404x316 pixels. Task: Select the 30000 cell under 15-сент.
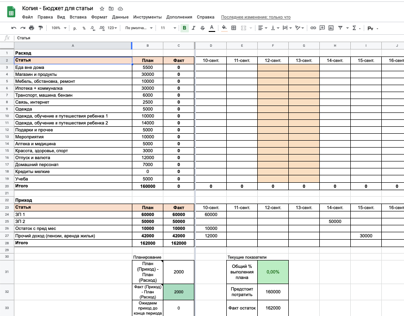[366, 235]
